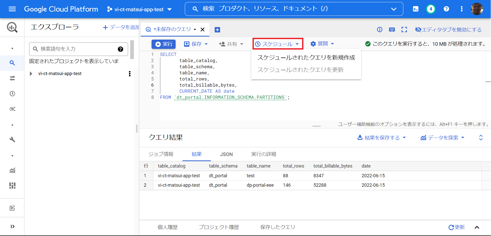Screen dimensions: 491x236
Task: Open データを探索 dropdown
Action: pyautogui.click(x=442, y=138)
